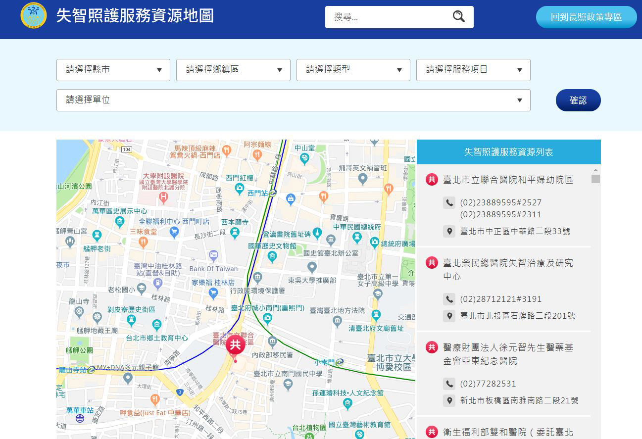Click the search magnifier icon
This screenshot has width=642, height=439.
click(x=459, y=17)
